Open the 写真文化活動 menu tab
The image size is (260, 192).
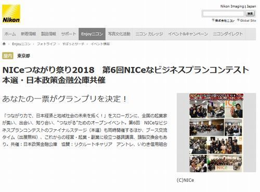pyautogui.click(x=119, y=34)
